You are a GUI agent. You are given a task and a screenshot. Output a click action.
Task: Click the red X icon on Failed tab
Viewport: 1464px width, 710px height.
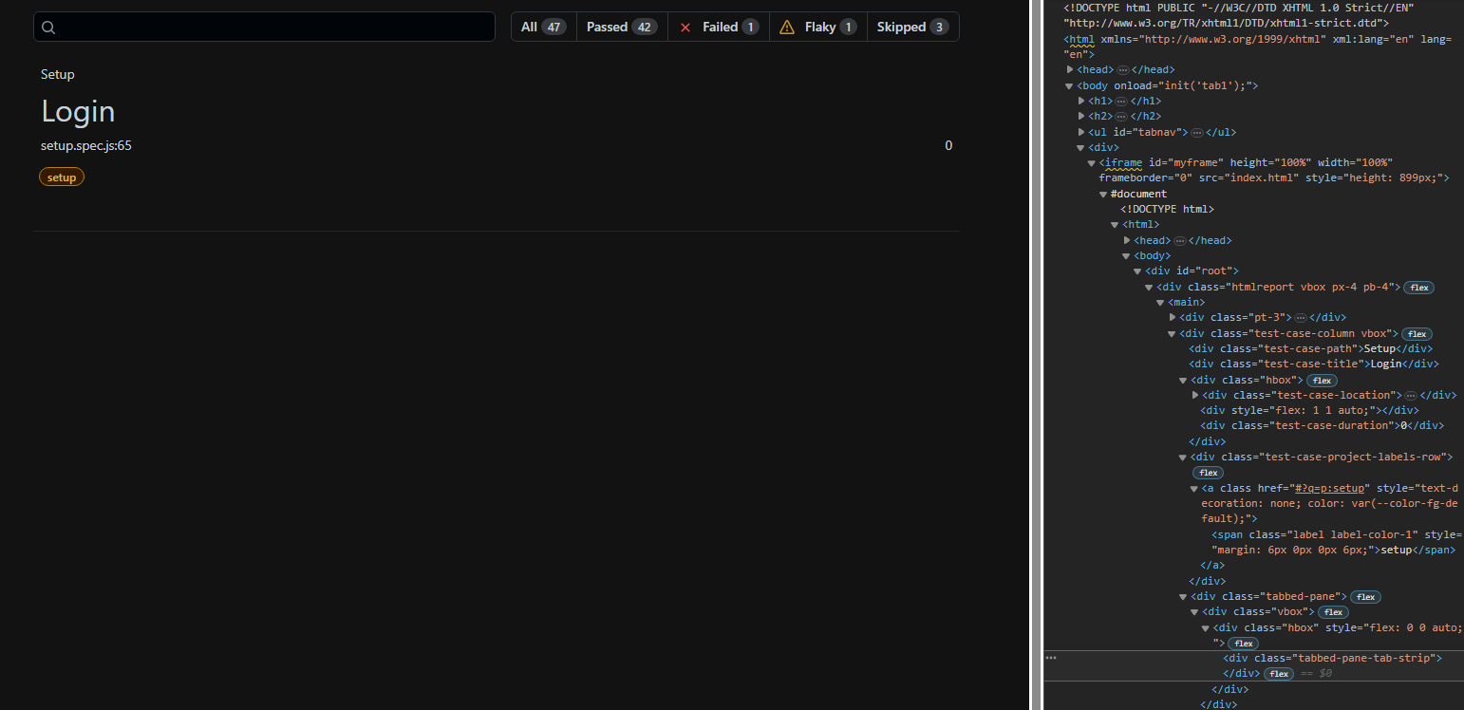[685, 28]
